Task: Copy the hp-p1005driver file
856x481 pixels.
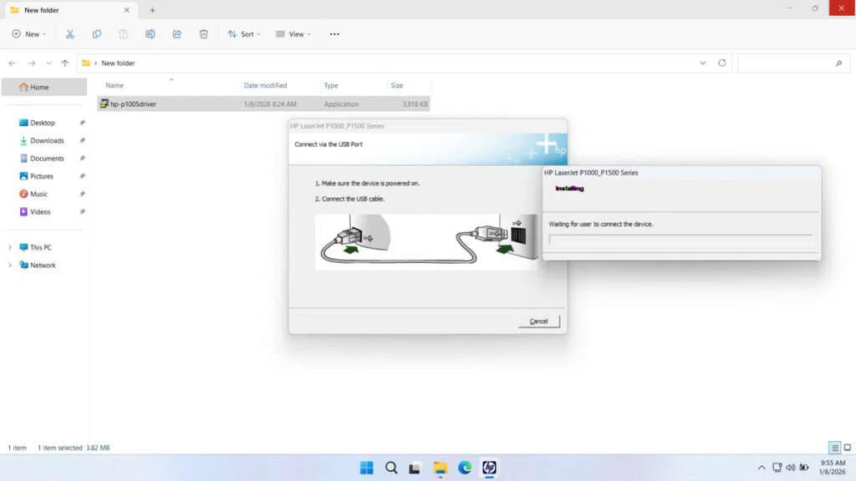Action: coord(97,34)
